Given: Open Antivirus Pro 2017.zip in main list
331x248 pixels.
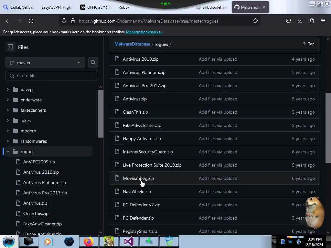Looking at the screenshot, I should tap(144, 85).
